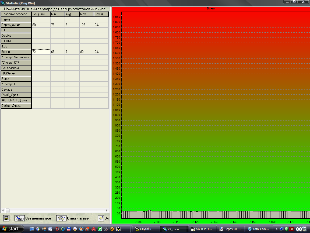Open the 'En' language selector in the tray
Screen dimensions: 310x233
(x=291, y=229)
